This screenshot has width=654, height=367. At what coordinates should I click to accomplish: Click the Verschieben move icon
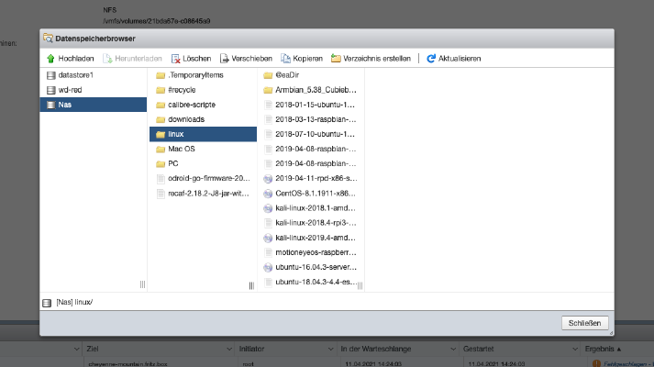(x=225, y=59)
